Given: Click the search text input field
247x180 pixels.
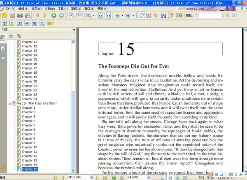Looking at the screenshot, I should 210,16.
